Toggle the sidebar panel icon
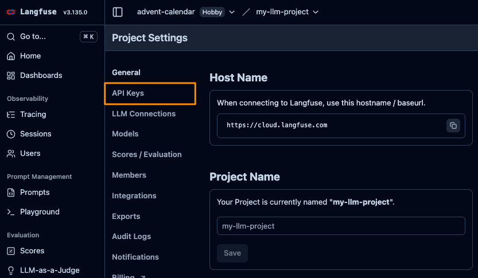The image size is (478, 278). [x=118, y=12]
